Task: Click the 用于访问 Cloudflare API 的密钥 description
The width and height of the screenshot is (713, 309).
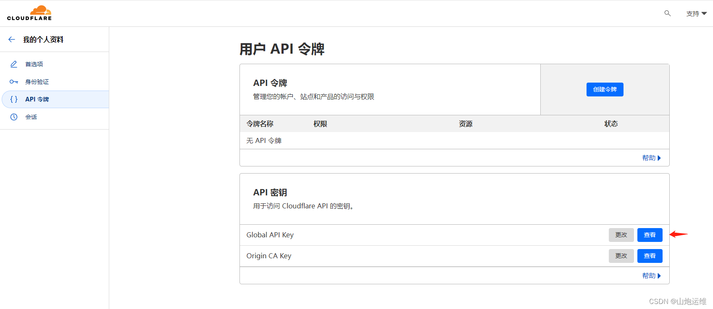Action: pyautogui.click(x=303, y=206)
